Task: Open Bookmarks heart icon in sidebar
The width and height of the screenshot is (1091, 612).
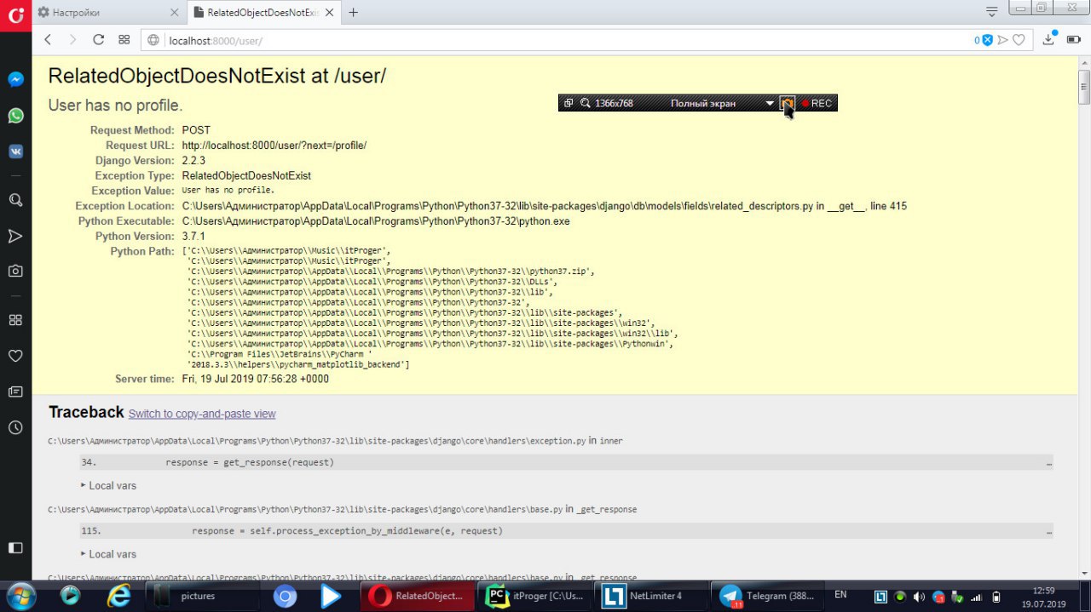Action: (15, 356)
